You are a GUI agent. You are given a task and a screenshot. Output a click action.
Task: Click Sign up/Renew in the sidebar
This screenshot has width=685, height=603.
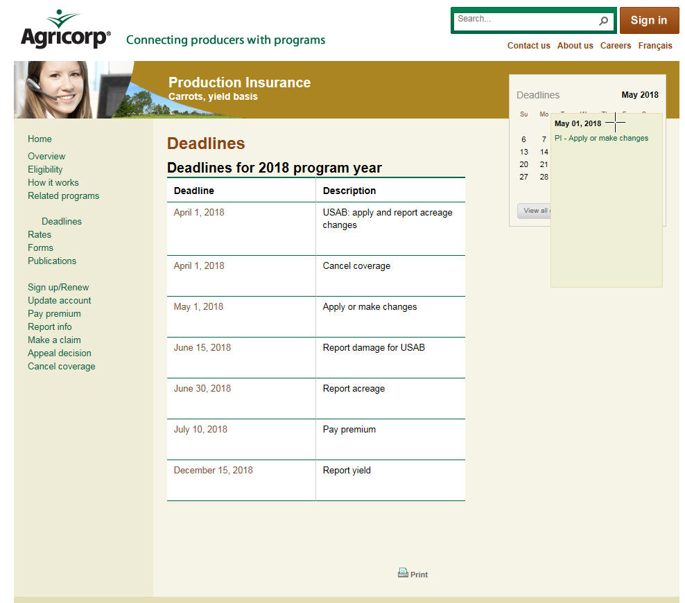tap(58, 287)
